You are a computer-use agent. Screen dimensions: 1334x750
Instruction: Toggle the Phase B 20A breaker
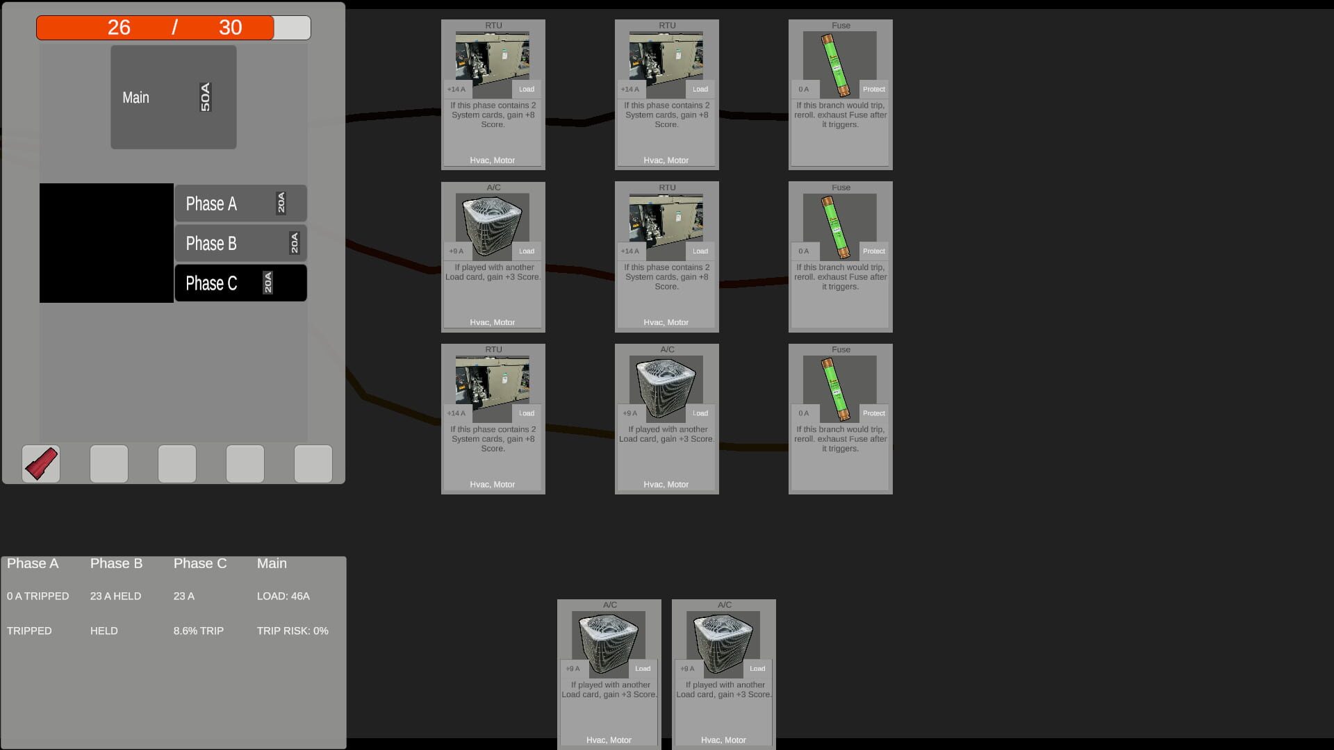click(x=240, y=243)
